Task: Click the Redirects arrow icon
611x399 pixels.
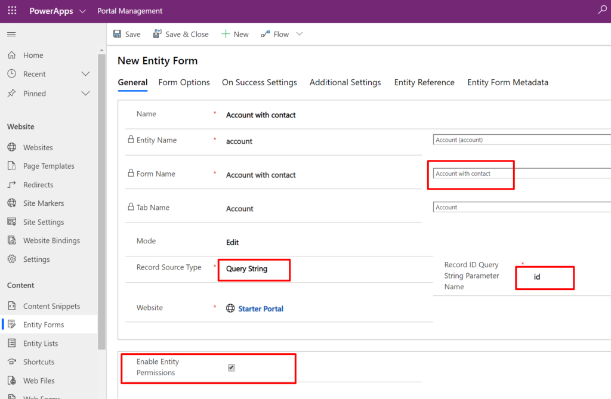Action: click(x=12, y=184)
